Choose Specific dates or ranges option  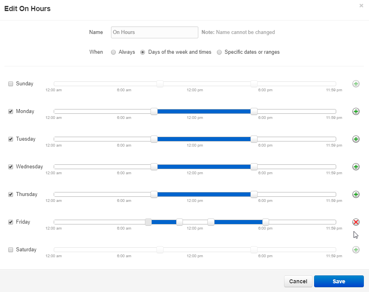[x=219, y=52]
